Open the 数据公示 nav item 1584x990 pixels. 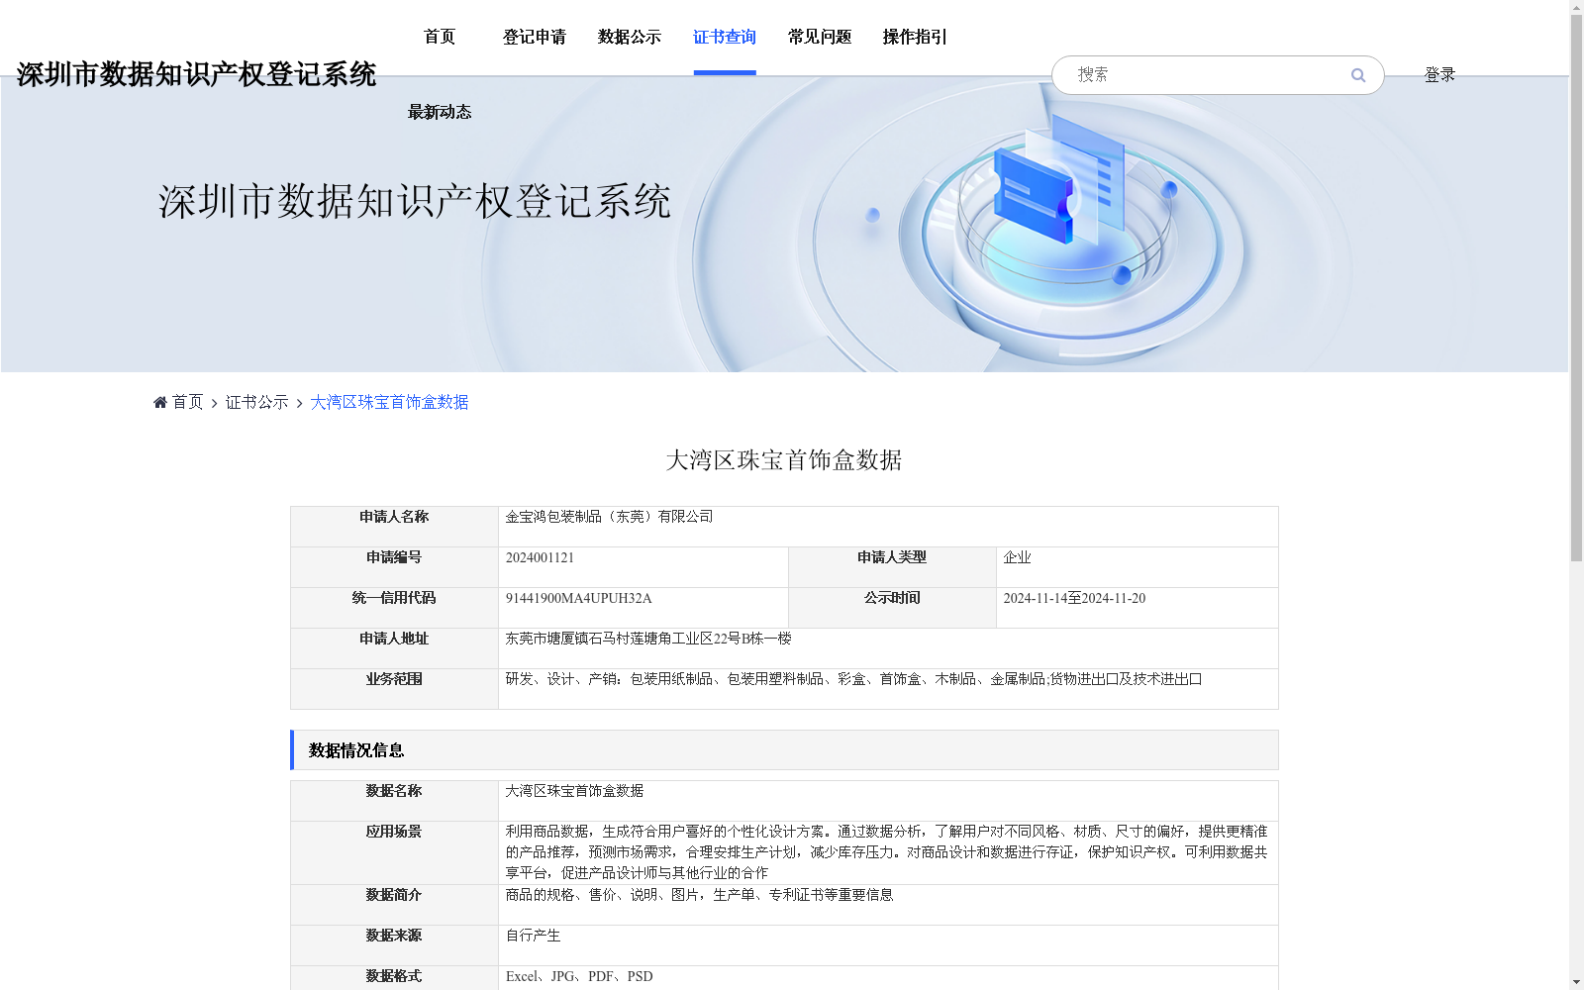click(630, 37)
